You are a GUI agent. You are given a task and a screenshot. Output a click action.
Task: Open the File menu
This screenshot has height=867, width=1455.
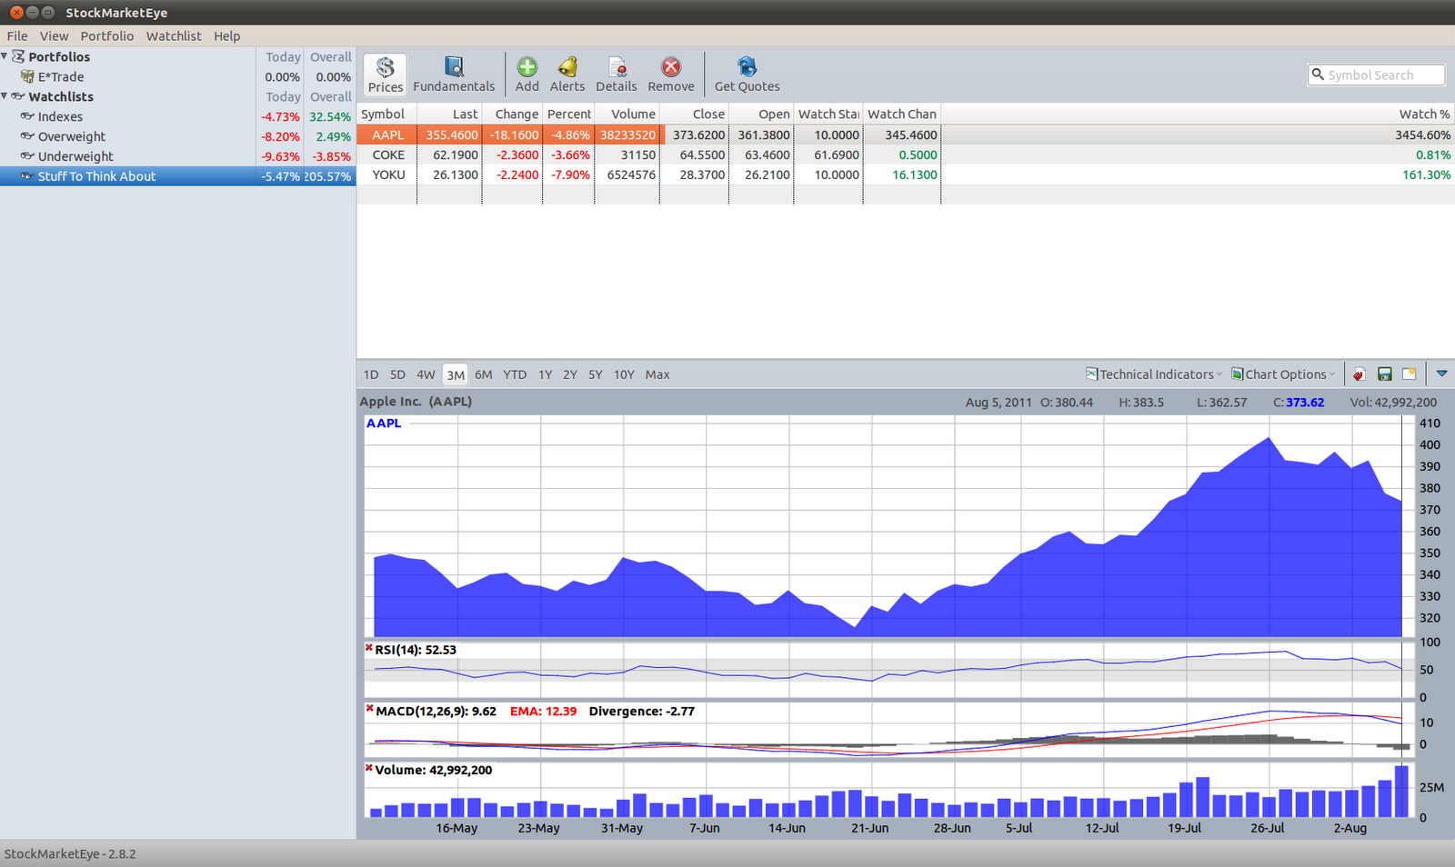tap(17, 36)
